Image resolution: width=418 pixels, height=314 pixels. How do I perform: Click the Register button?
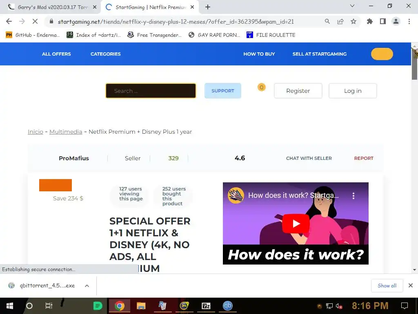point(298,91)
